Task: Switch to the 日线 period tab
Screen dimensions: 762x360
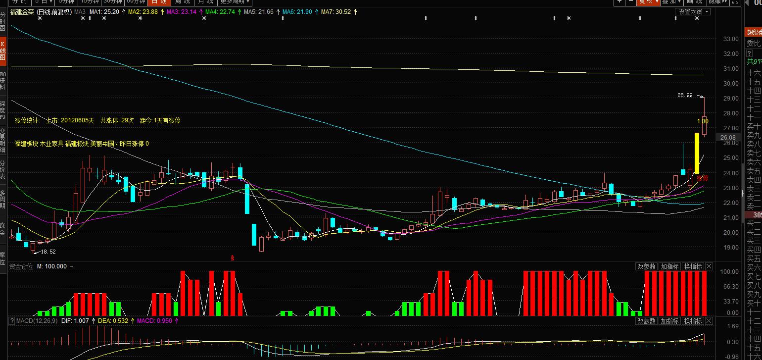Action: point(159,2)
